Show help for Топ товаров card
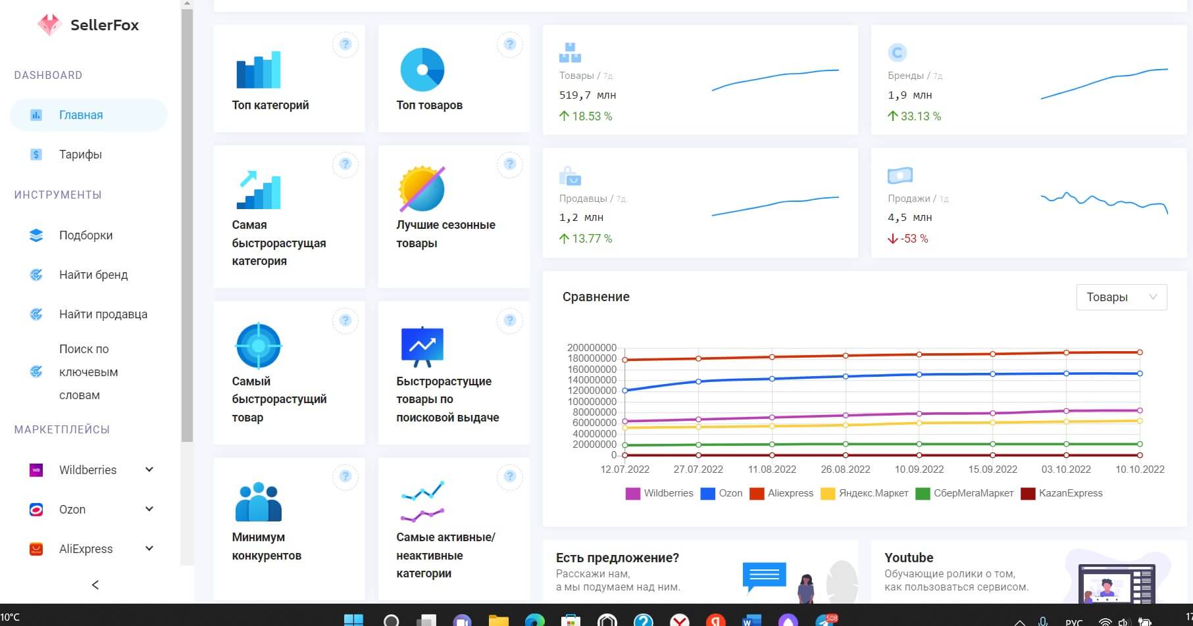Viewport: 1193px width, 626px height. tap(510, 45)
